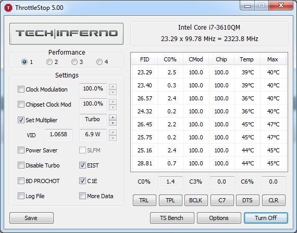The height and width of the screenshot is (233, 297).
Task: Open the Options dialog
Action: (219, 218)
